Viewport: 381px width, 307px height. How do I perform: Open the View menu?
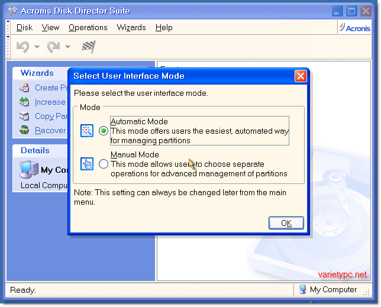(x=50, y=27)
